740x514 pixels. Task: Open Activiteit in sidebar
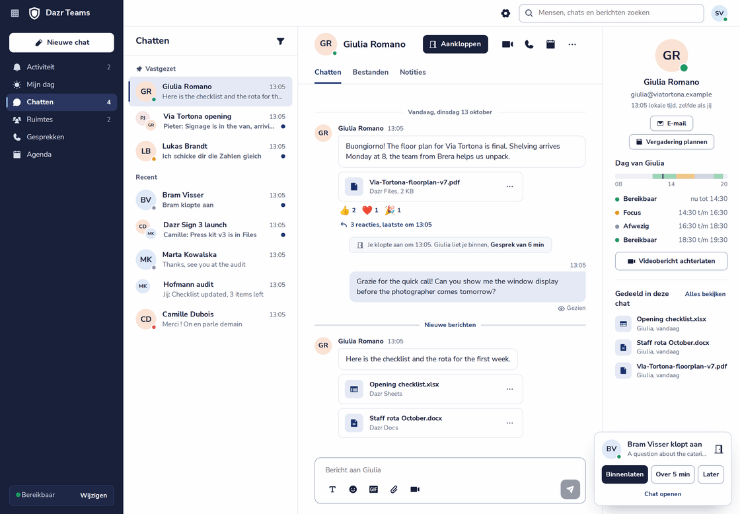61,67
